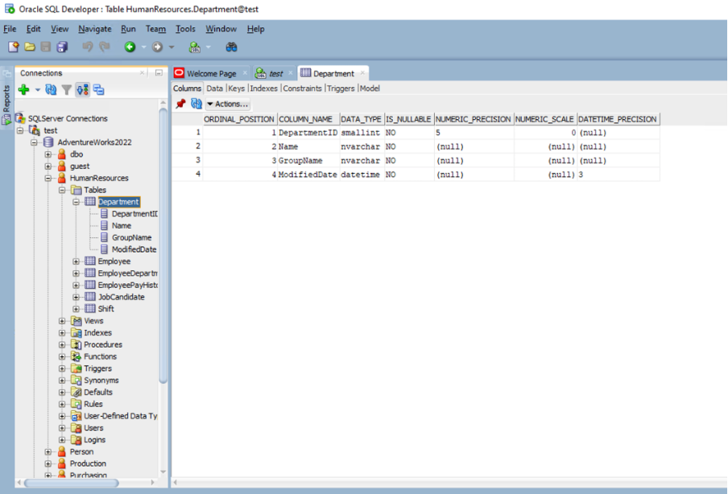Open the Tools menu

[185, 29]
